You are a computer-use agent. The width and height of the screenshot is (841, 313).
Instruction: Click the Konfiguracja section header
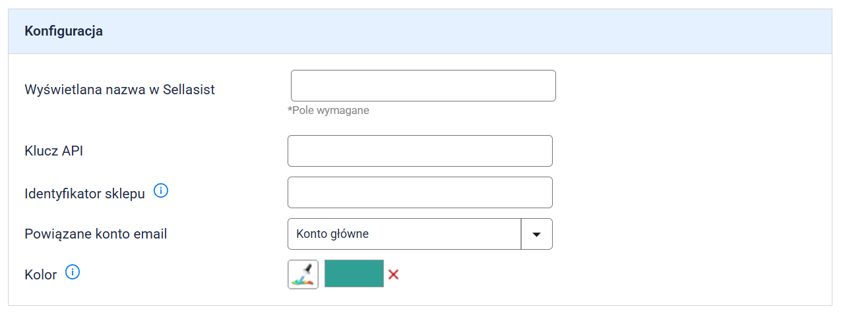[63, 31]
